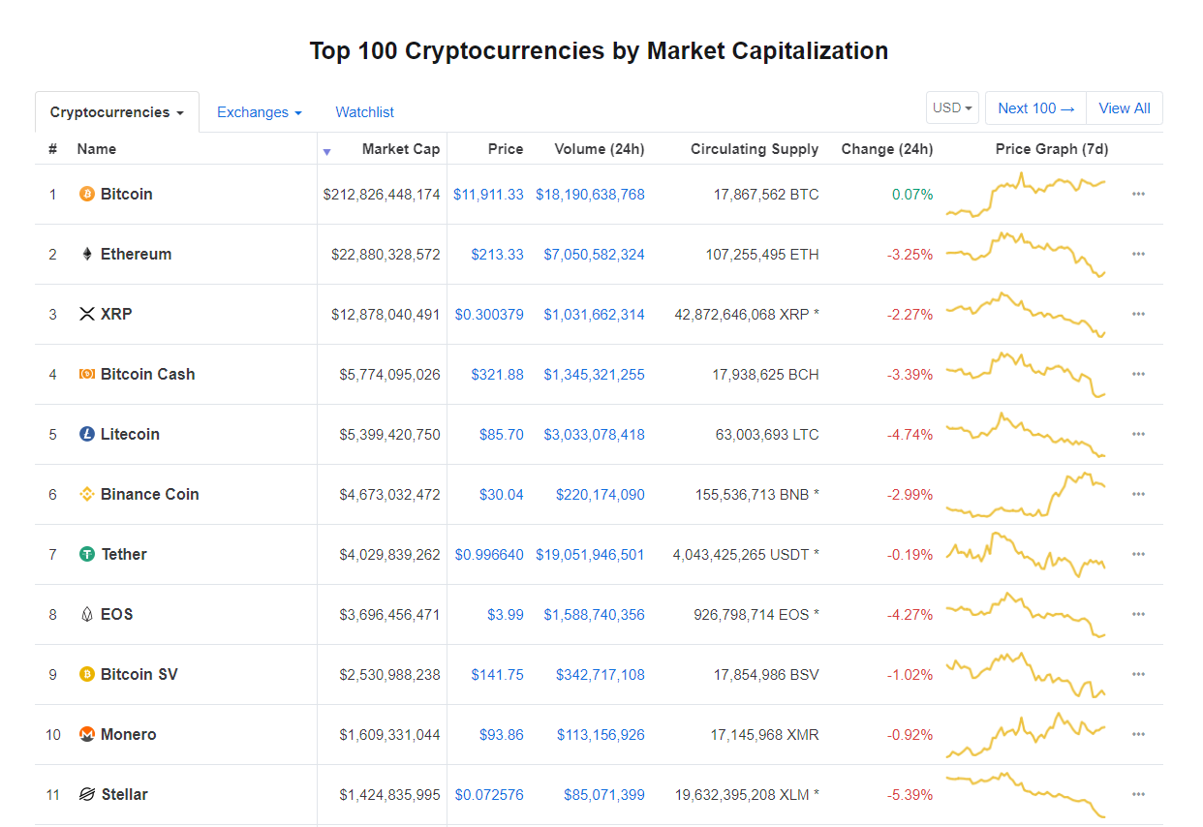Image resolution: width=1203 pixels, height=827 pixels.
Task: Sort by the Name column header
Action: (x=97, y=149)
